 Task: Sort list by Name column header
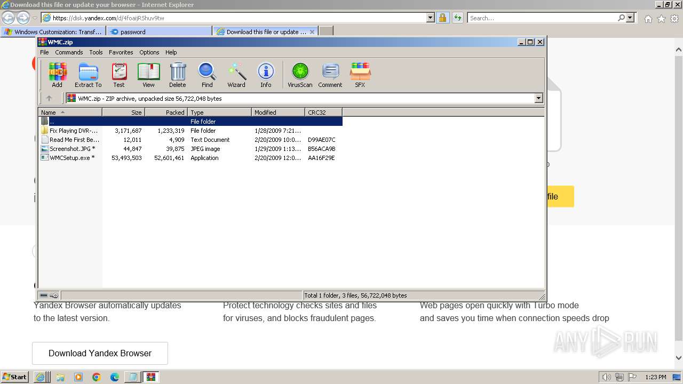tap(70, 112)
